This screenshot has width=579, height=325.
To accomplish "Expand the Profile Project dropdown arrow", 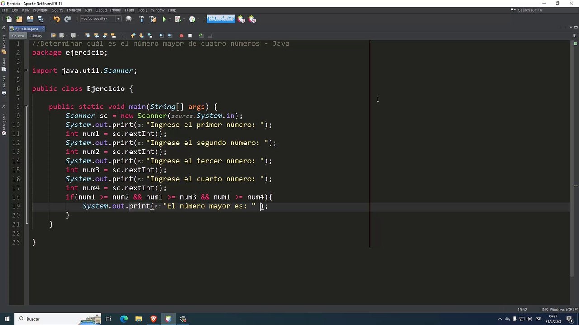I will click(199, 19).
